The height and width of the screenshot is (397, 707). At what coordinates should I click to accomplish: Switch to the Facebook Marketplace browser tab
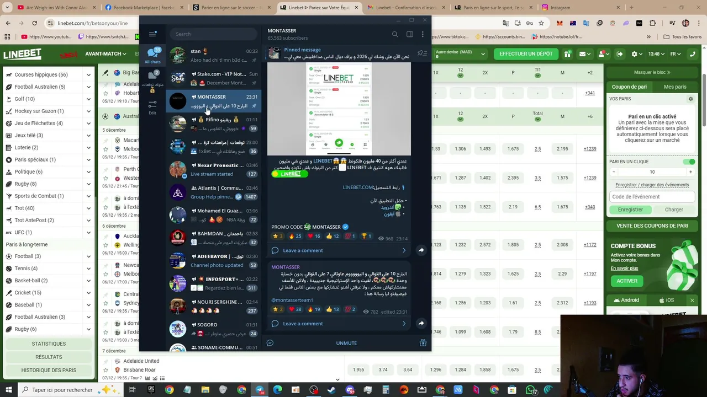pyautogui.click(x=144, y=8)
